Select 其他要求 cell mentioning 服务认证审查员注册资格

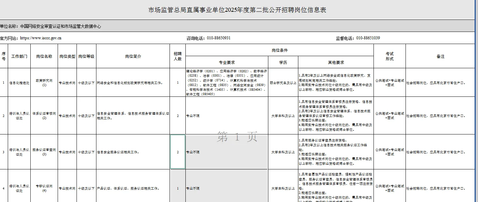[336, 152]
